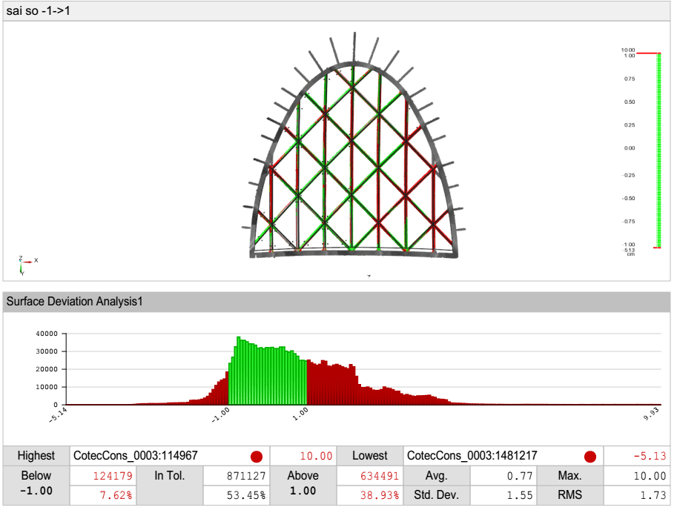Click the In Tol. percentage 53.45%

240,495
